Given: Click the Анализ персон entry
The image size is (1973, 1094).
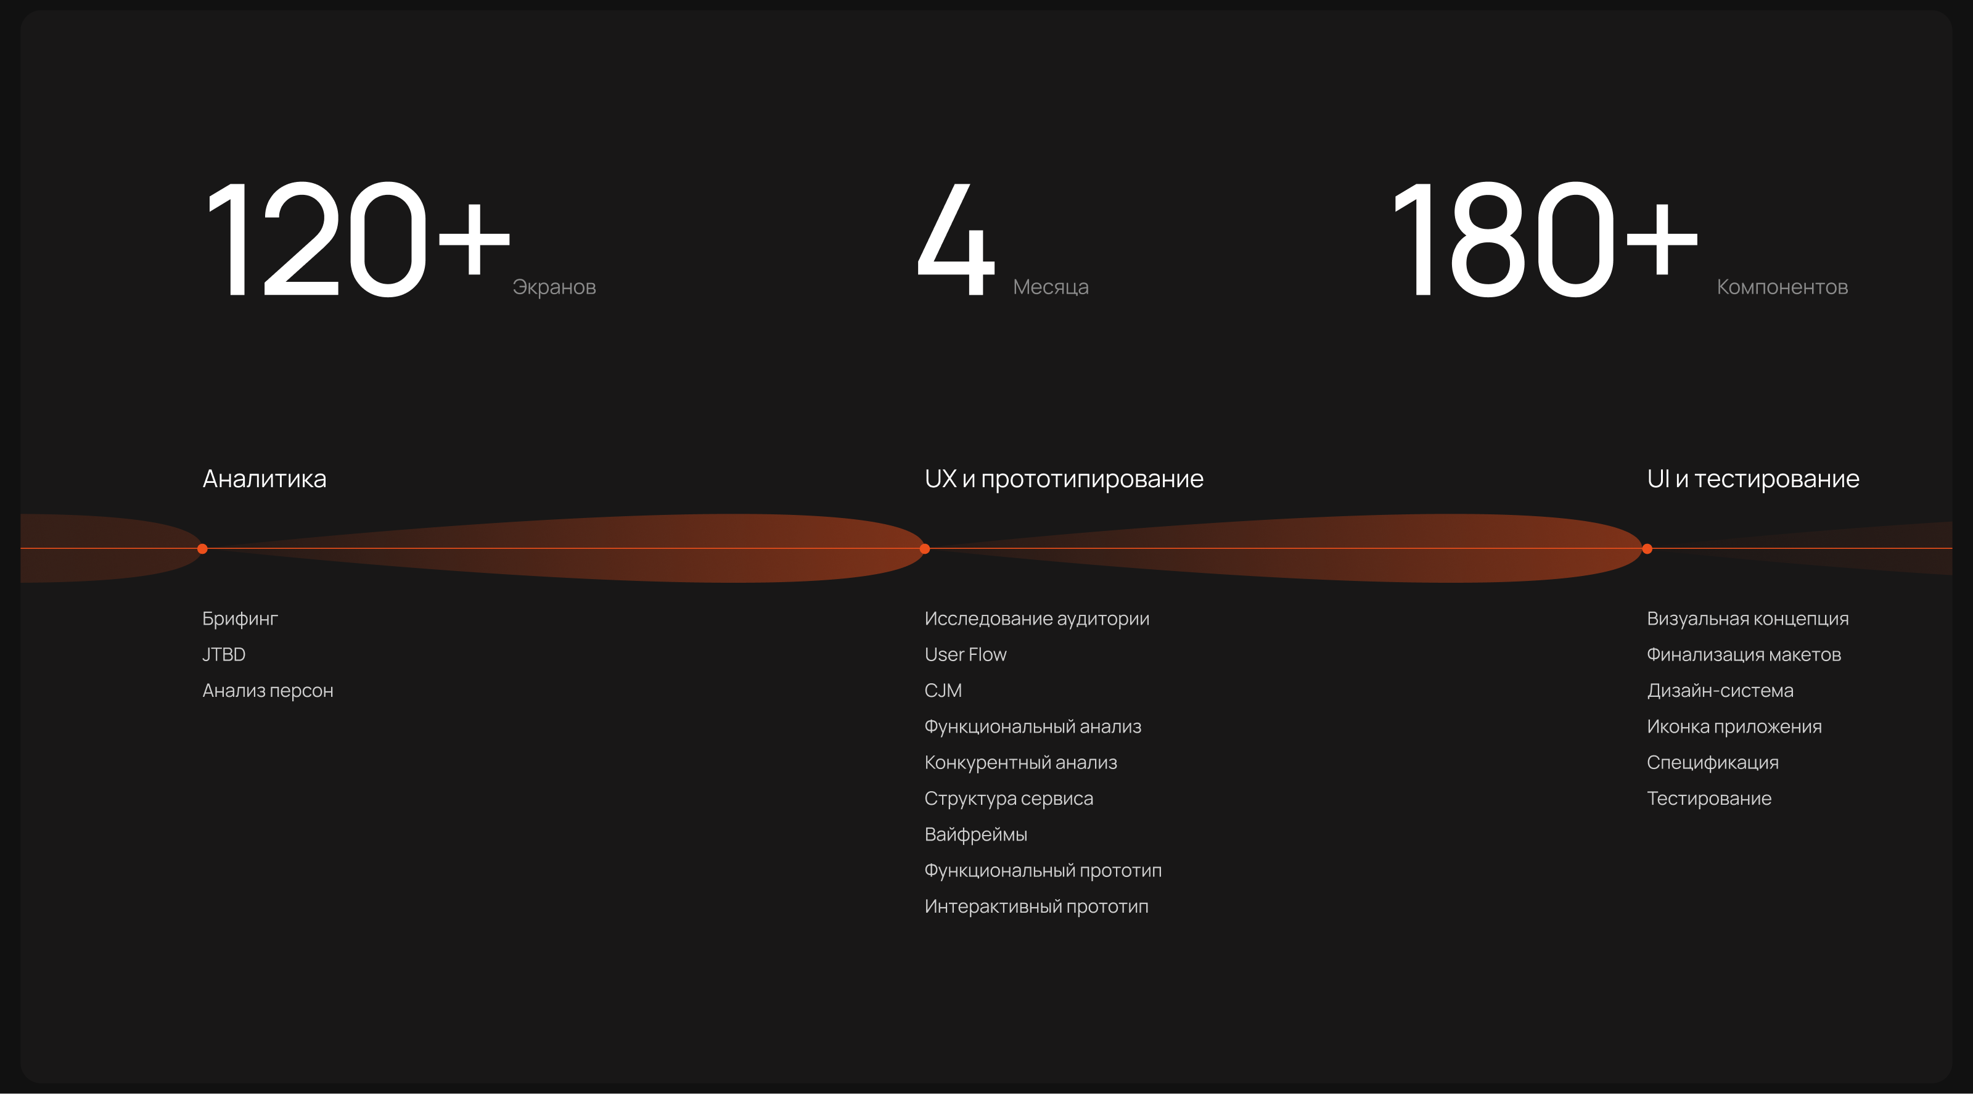Looking at the screenshot, I should [x=268, y=690].
